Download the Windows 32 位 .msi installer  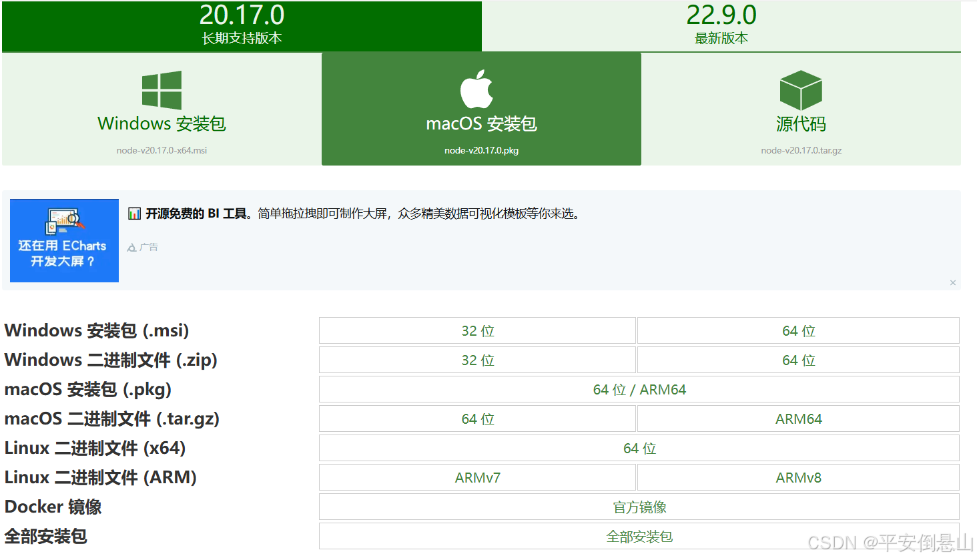click(476, 330)
